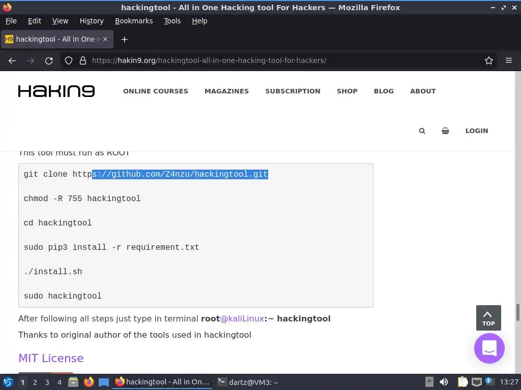521x390 pixels.
Task: Open the volume speaker tray icon
Action: [x=444, y=382]
